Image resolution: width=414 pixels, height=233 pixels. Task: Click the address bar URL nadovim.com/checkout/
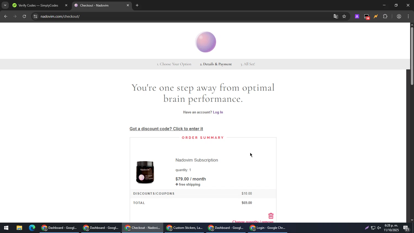click(x=60, y=17)
